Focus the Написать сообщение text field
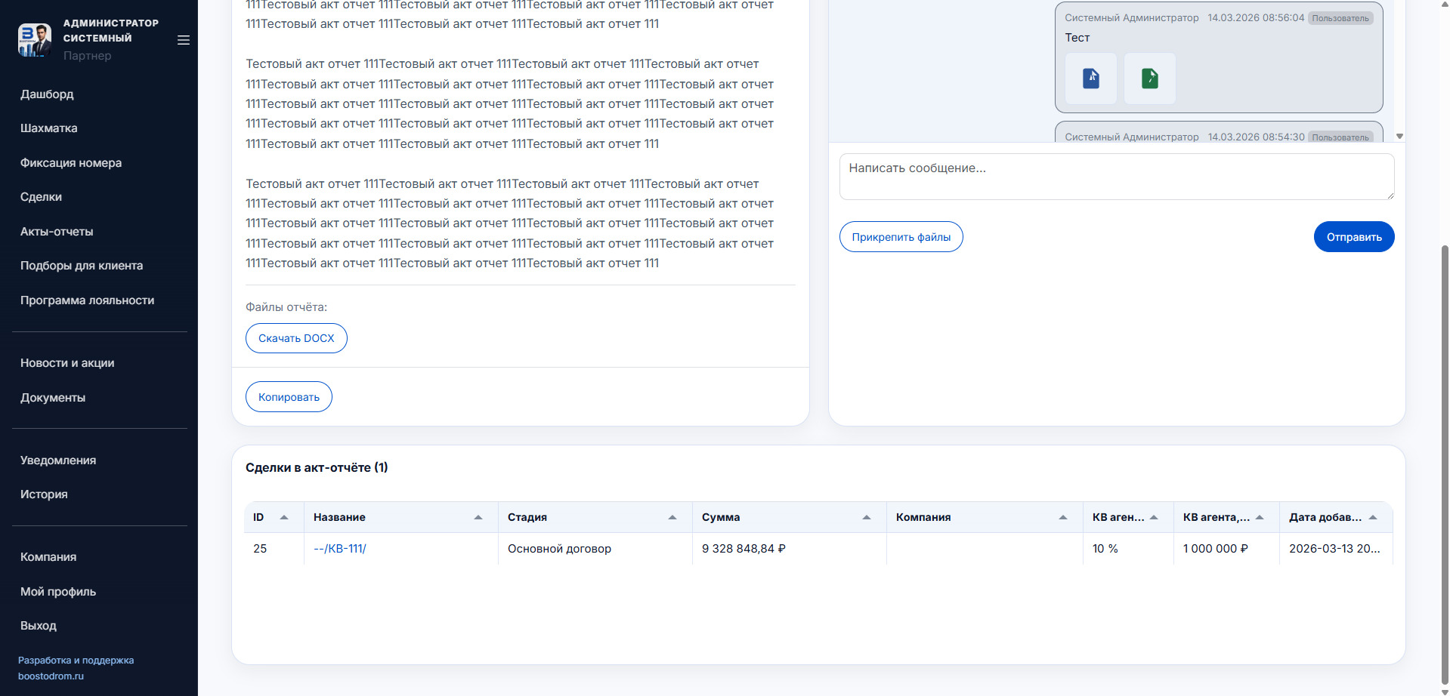This screenshot has width=1450, height=696. tap(1116, 177)
